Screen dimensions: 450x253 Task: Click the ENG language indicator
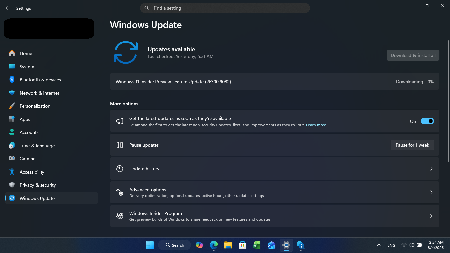(391, 245)
